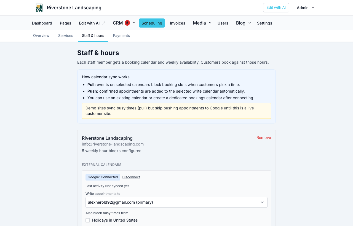Screen dimensions: 353x226
Task: Remove the Riverstone Landscaping staff member
Action: [264, 138]
